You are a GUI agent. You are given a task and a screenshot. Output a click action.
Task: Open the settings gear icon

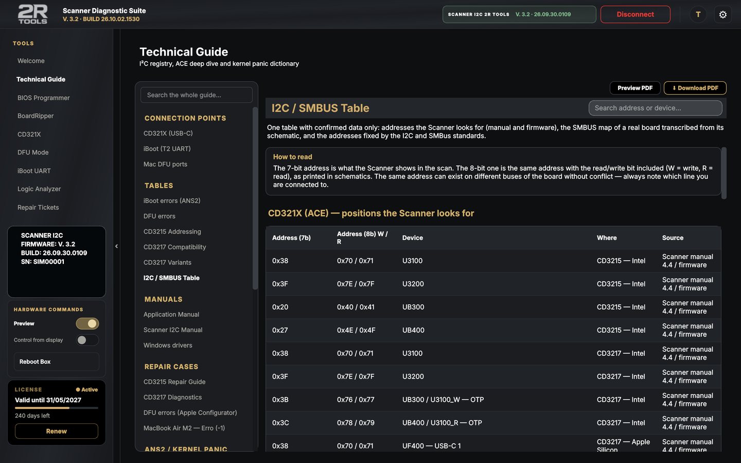pyautogui.click(x=722, y=14)
